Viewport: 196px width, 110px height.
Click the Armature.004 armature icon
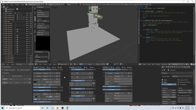coord(6,19)
